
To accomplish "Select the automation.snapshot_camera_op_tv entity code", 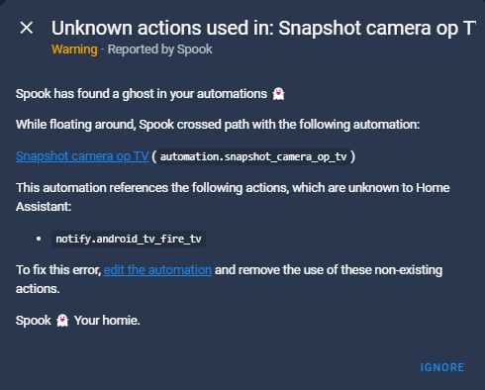I will pyautogui.click(x=253, y=156).
